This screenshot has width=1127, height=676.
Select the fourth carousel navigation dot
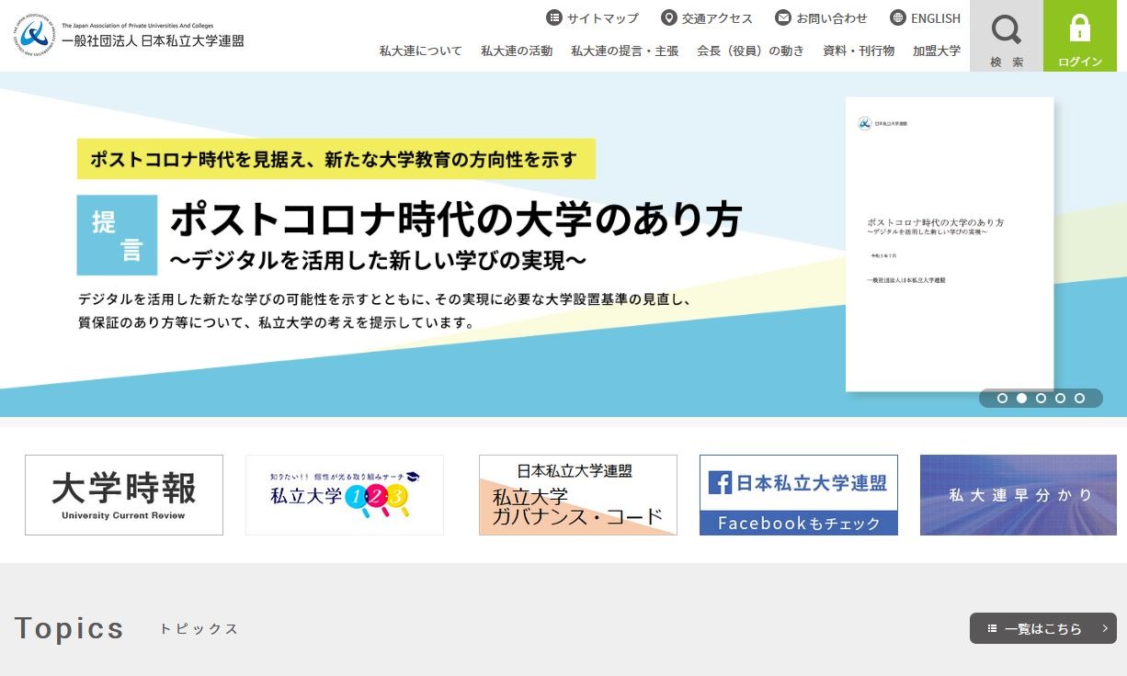coord(1061,399)
